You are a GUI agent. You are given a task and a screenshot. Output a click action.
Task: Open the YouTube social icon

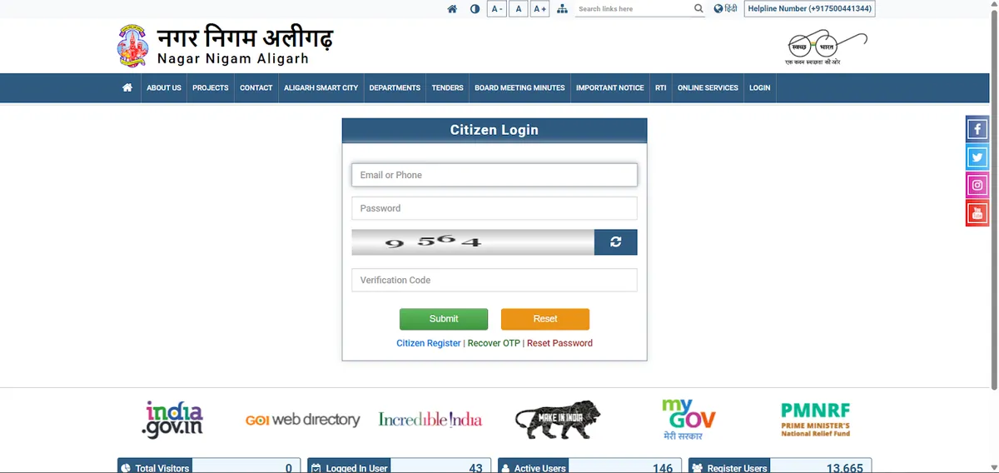click(977, 212)
